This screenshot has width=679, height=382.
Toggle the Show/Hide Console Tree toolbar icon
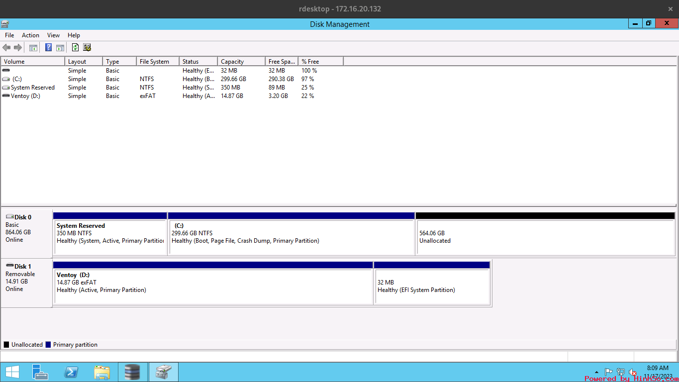click(33, 48)
